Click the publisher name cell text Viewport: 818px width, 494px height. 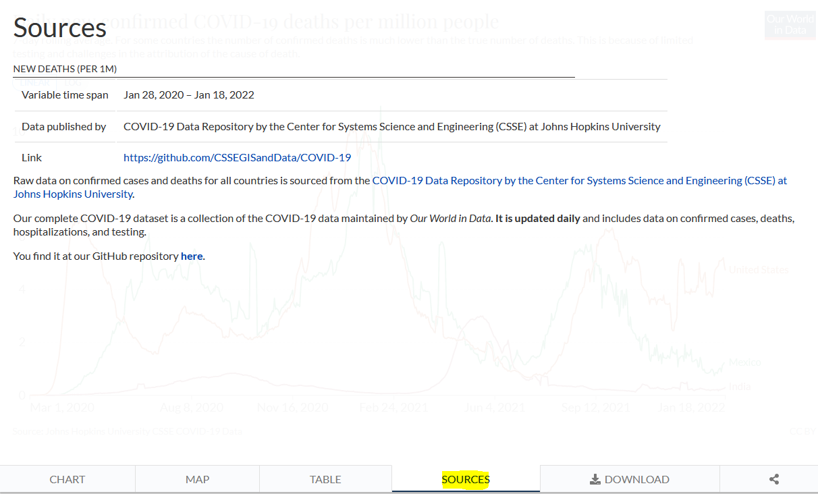[x=392, y=126]
